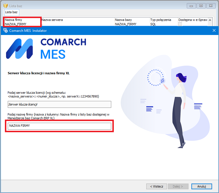
Task: Toggle the Dostępna w e-Spraw checkbox
Action: (180, 24)
